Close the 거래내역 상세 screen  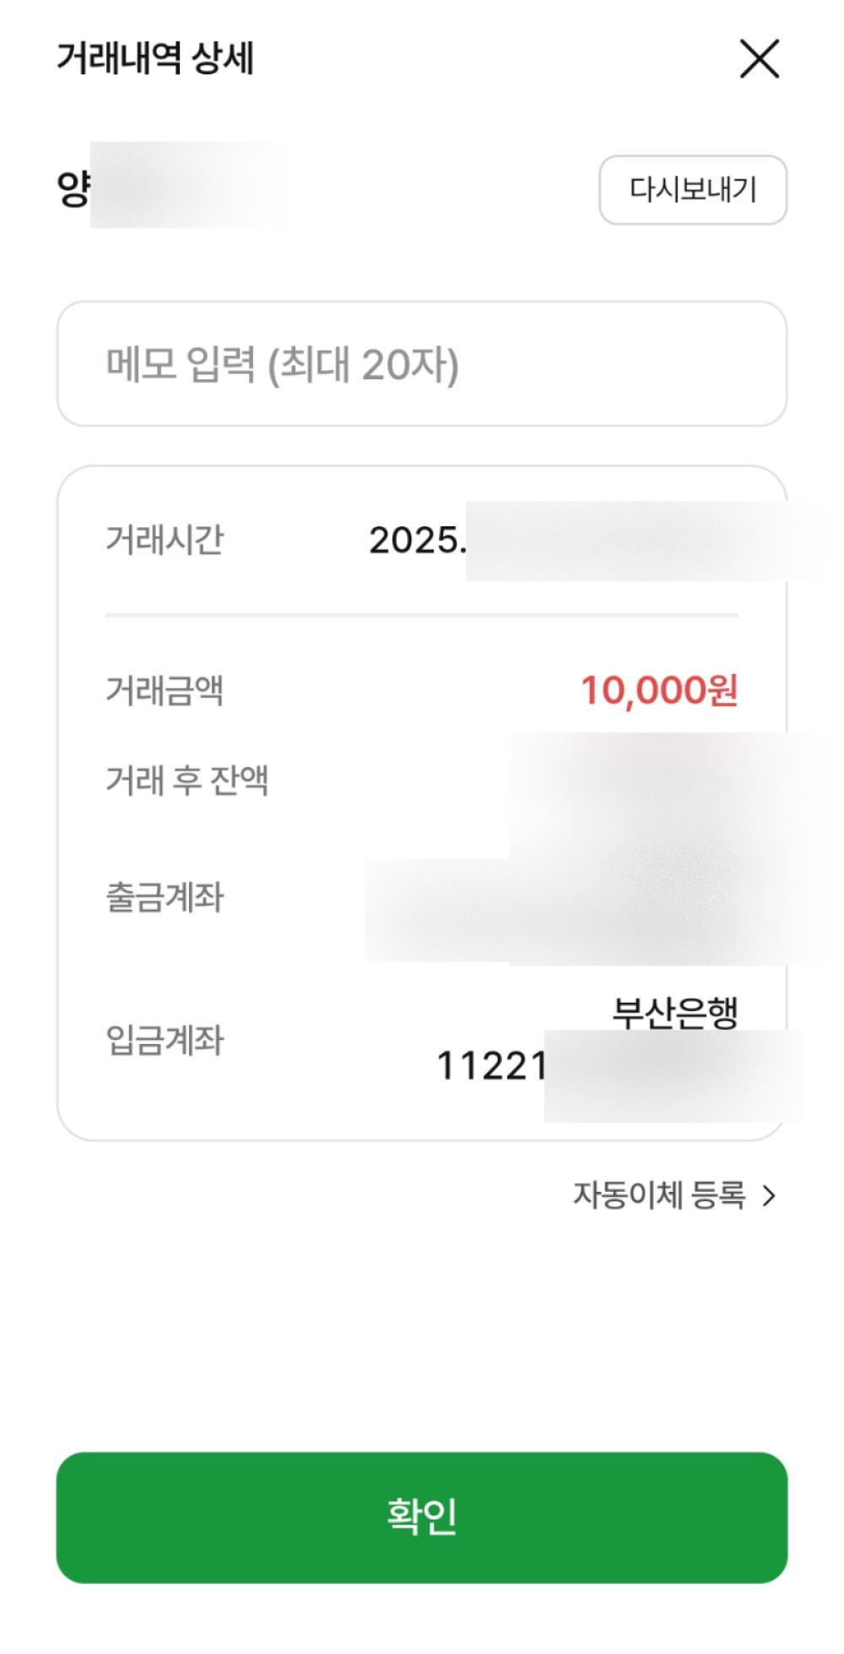[x=759, y=59]
